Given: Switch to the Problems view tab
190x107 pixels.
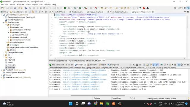Looking at the screenshot, I should coord(92,65).
